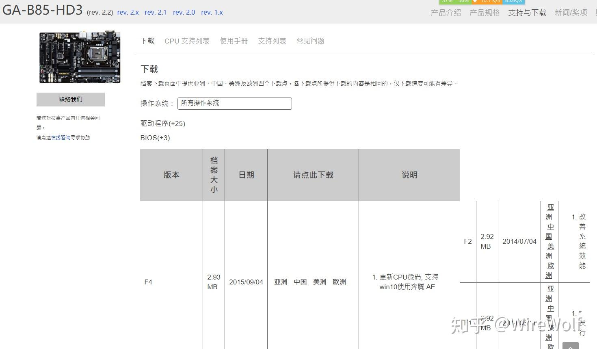Open the 新闻/奖项 menu item
Screen dimensions: 597x349
coord(570,13)
